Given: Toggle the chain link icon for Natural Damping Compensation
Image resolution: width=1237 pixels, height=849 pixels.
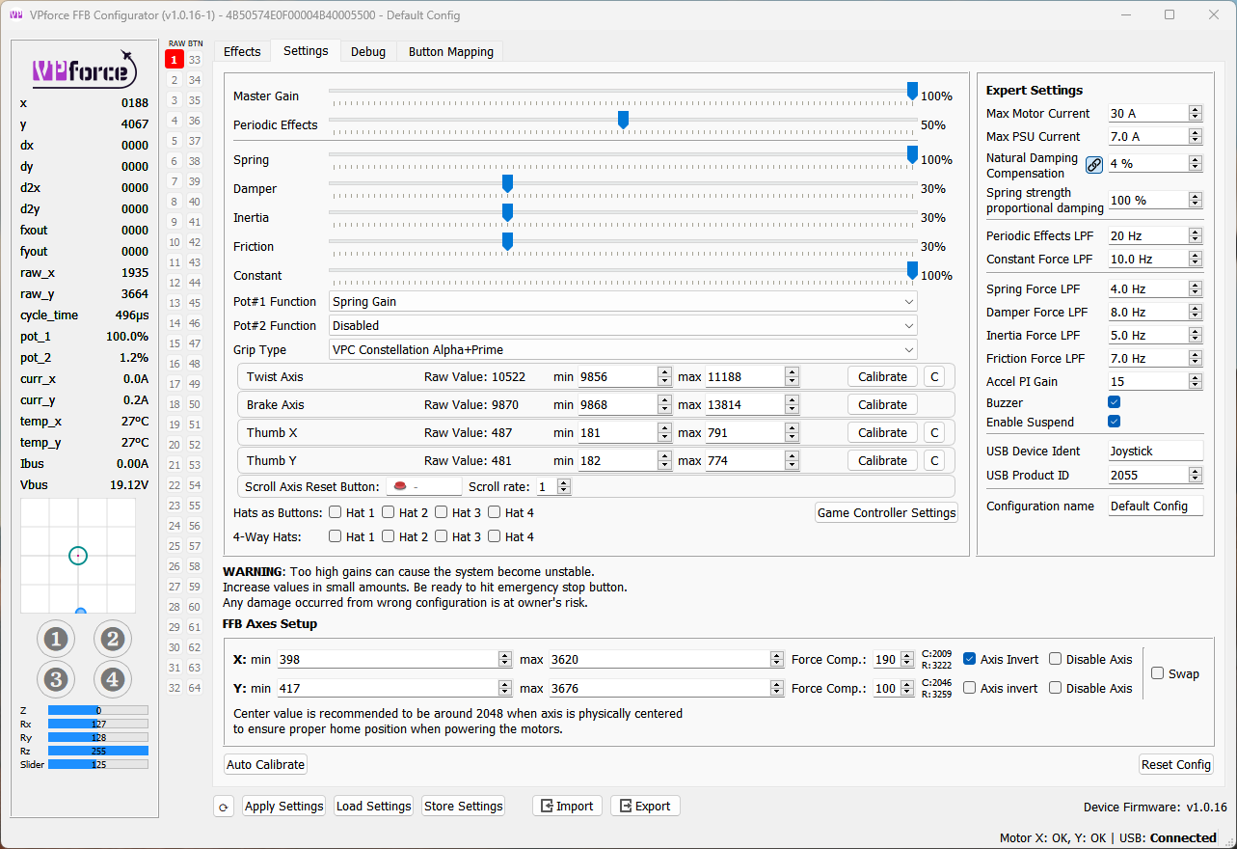Looking at the screenshot, I should [x=1093, y=164].
